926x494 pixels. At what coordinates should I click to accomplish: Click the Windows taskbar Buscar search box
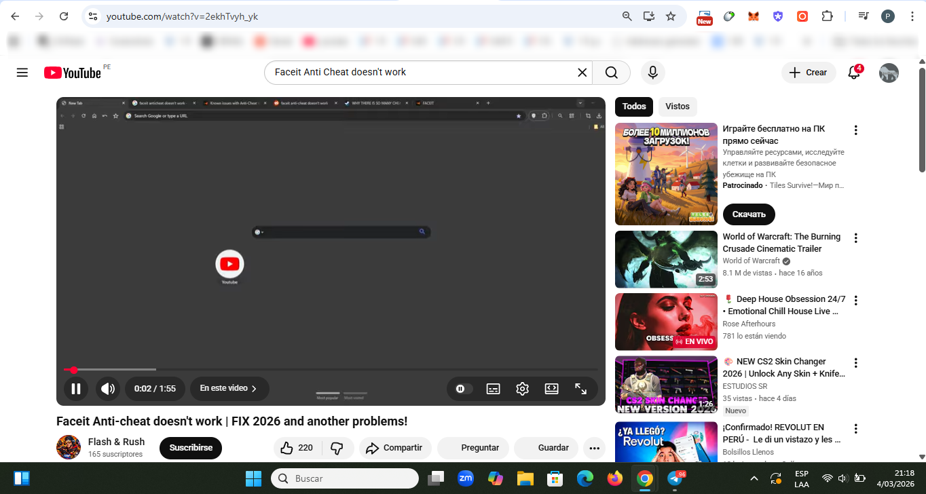pos(345,478)
